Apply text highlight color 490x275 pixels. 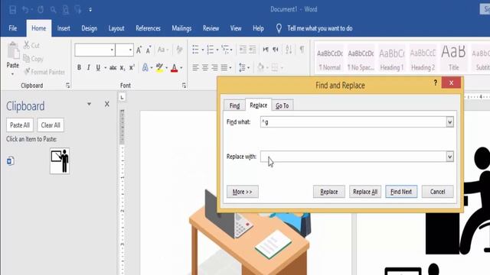[x=159, y=67]
